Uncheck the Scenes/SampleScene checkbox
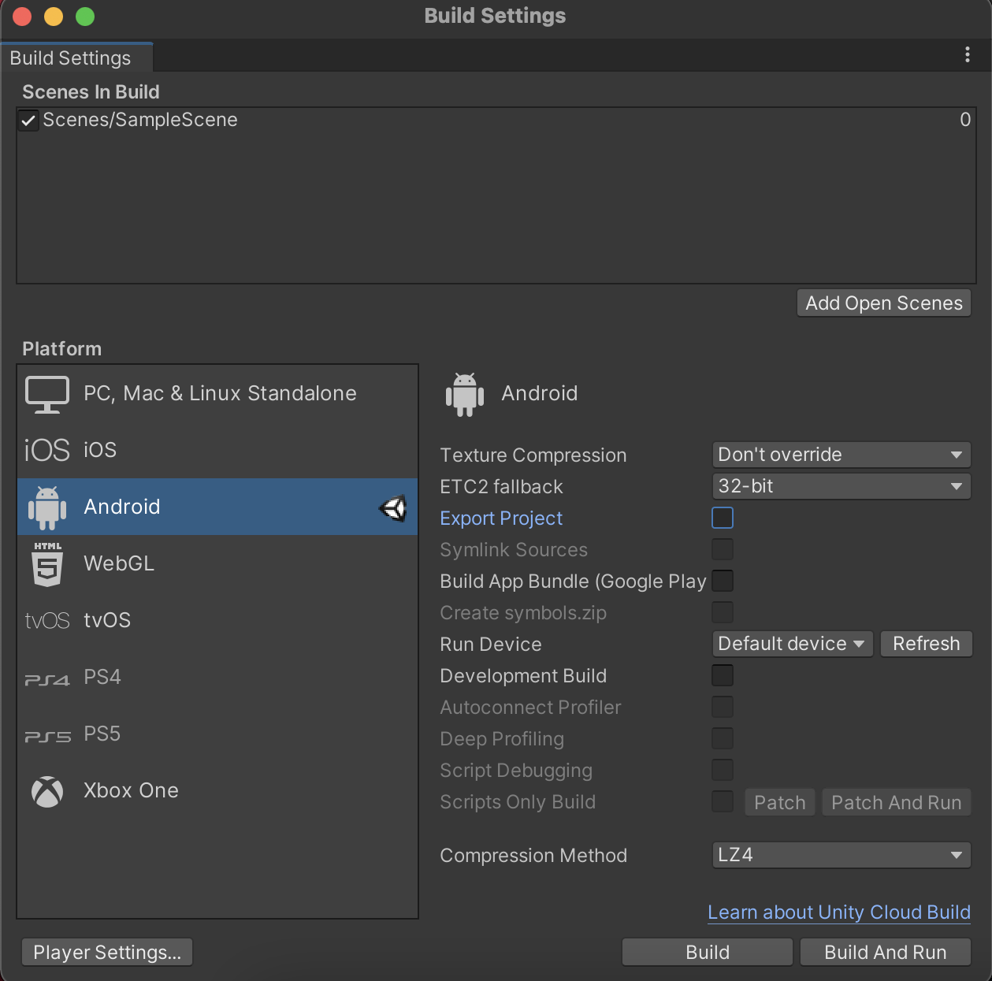Viewport: 992px width, 981px height. pyautogui.click(x=28, y=121)
